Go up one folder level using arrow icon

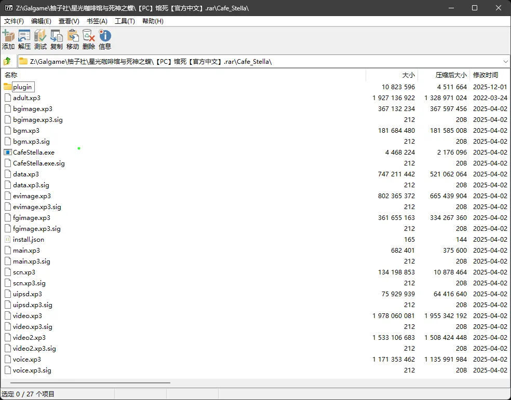pos(7,61)
